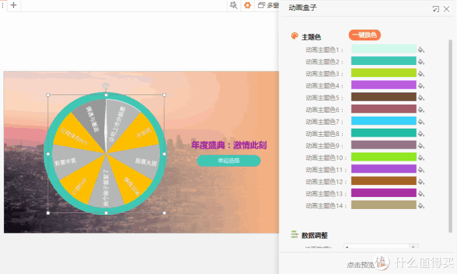Click paint bucket icon for 动画主题色10
457x274 pixels.
point(421,157)
